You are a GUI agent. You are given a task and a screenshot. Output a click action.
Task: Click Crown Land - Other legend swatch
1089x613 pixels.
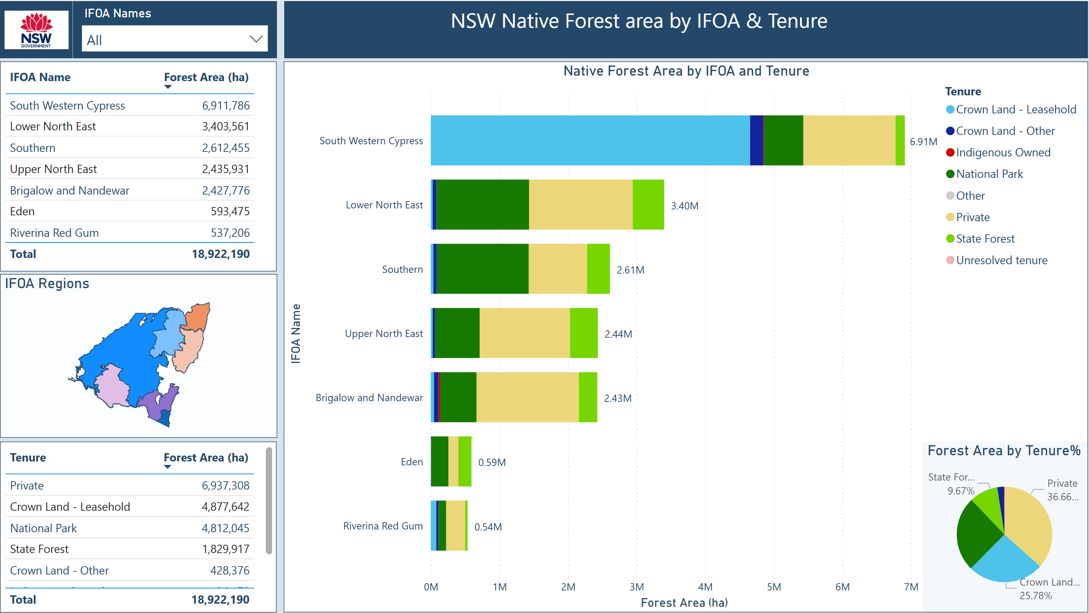[x=950, y=131]
